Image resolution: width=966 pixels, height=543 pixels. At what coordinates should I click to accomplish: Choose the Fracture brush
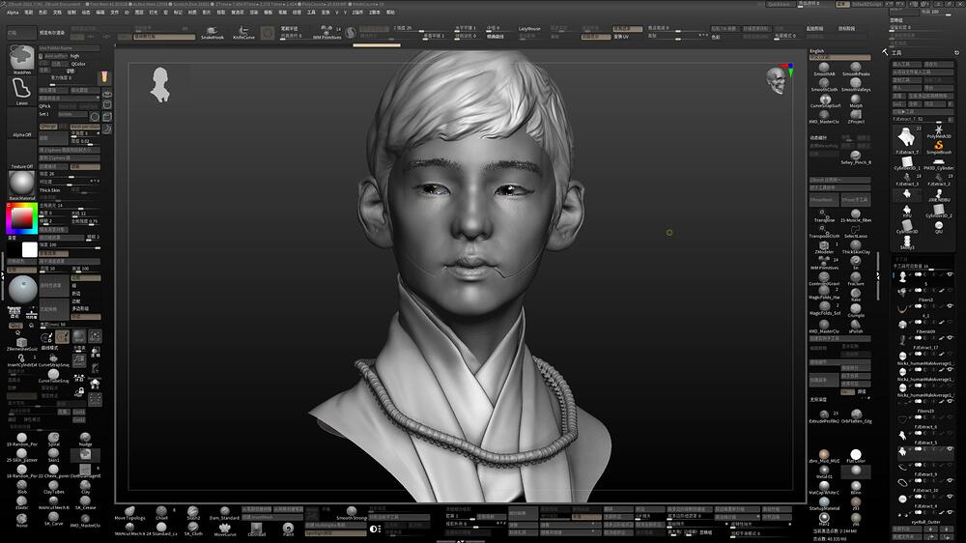coord(856,279)
